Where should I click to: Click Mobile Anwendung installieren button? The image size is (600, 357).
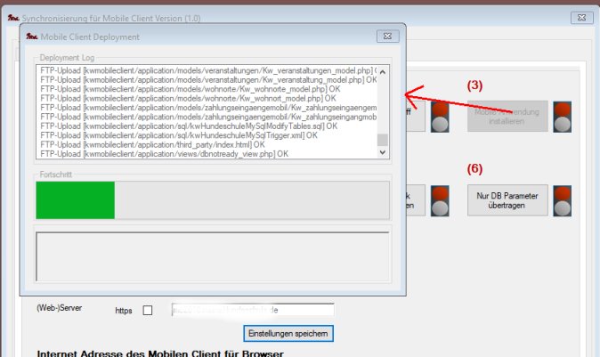(504, 117)
